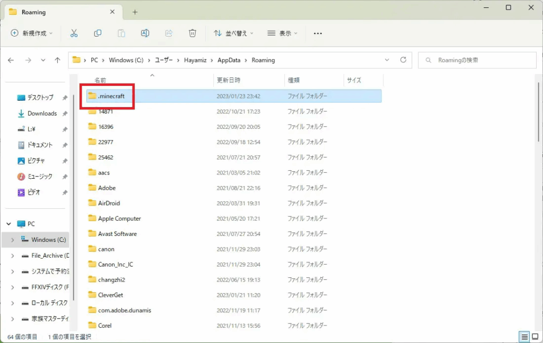
Task: Click the Delete trash can icon
Action: tap(192, 33)
